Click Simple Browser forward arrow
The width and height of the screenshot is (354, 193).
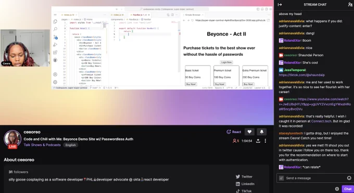[x=188, y=20]
